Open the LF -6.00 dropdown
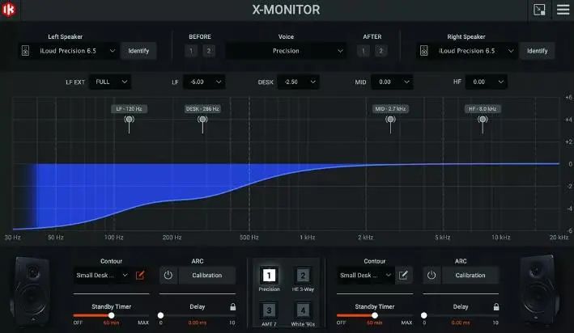 tap(204, 82)
